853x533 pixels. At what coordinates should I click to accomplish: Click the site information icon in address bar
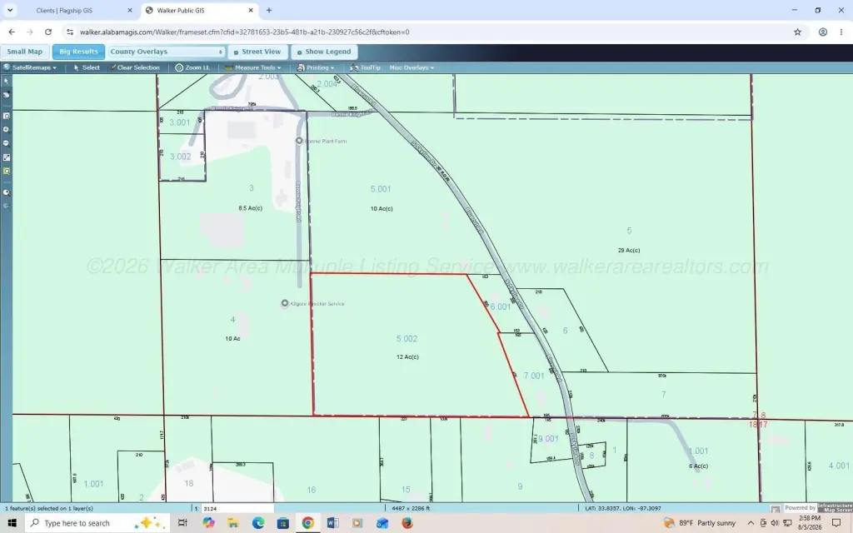coord(70,32)
